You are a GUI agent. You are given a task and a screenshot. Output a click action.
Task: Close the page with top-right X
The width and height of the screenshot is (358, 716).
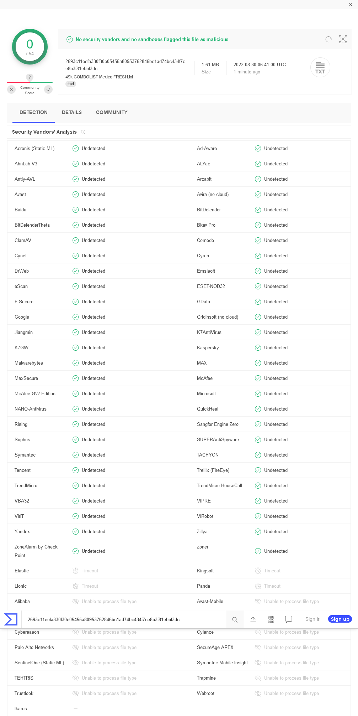(x=350, y=5)
